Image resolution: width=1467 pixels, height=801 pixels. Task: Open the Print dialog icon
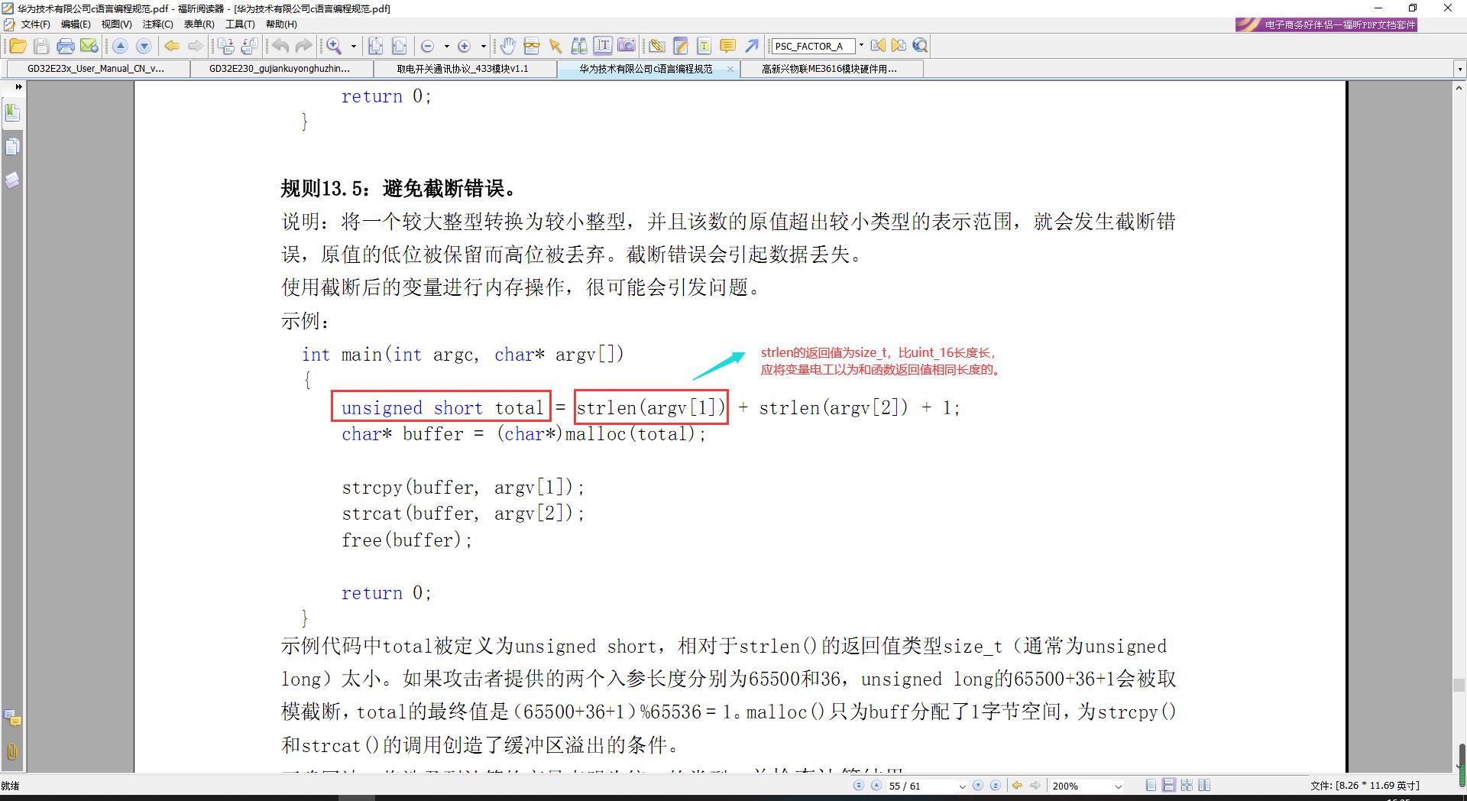(x=66, y=46)
